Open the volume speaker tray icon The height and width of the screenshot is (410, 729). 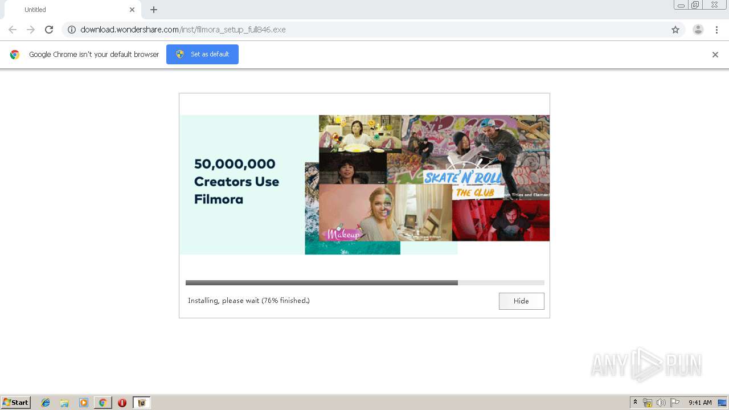click(661, 403)
